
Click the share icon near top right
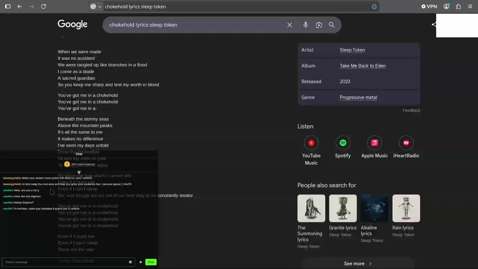click(434, 25)
